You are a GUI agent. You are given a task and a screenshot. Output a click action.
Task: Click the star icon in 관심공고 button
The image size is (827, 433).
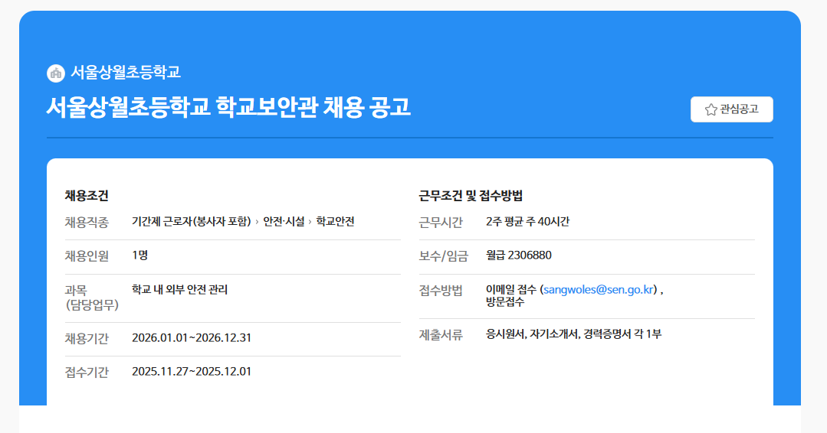tap(710, 109)
